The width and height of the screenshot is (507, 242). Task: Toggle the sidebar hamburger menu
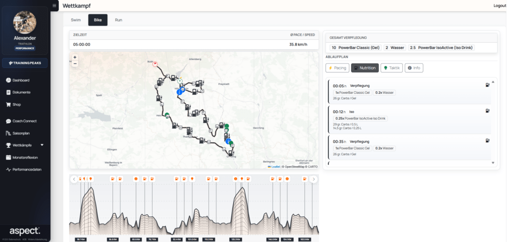pos(54,5)
